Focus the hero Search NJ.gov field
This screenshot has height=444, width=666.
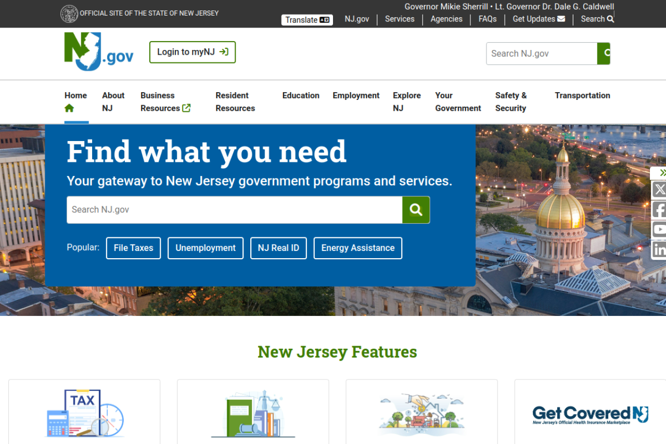(x=234, y=210)
